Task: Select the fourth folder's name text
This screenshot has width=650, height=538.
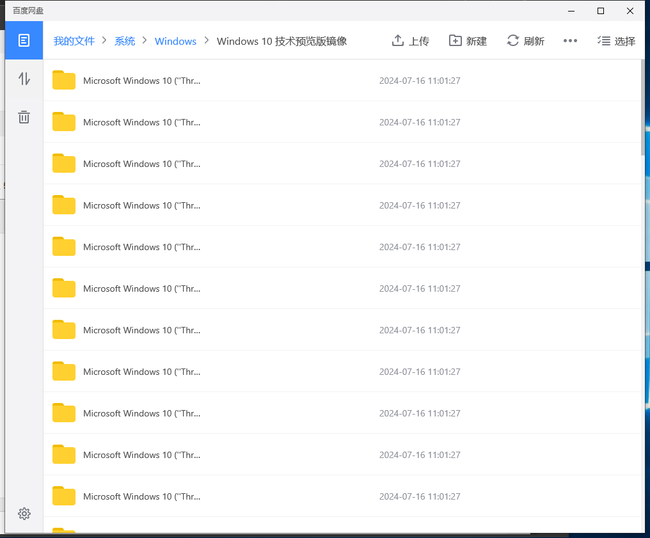Action: [x=141, y=205]
